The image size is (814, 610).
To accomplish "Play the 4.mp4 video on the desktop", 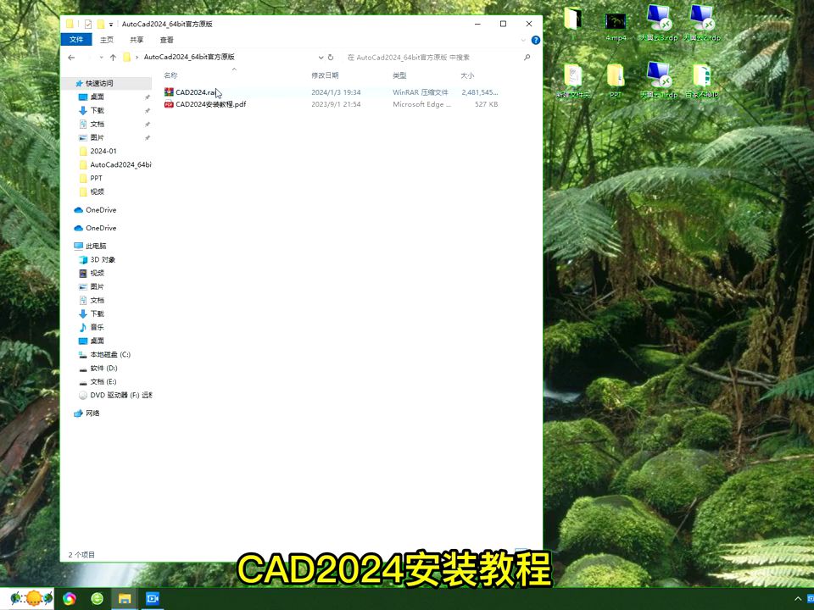I will click(x=616, y=21).
